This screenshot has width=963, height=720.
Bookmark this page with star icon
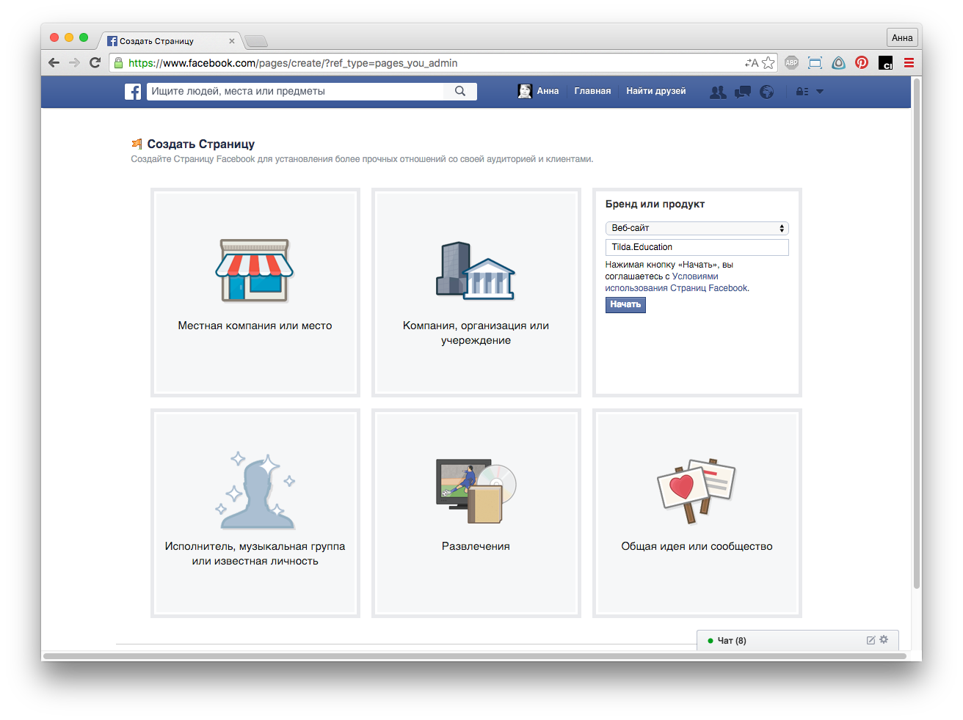coord(768,63)
